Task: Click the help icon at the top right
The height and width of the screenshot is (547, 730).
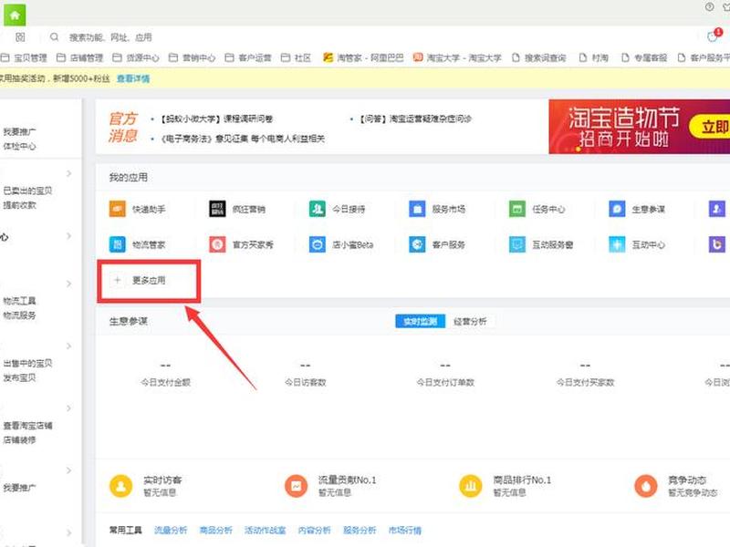Action: click(x=709, y=6)
